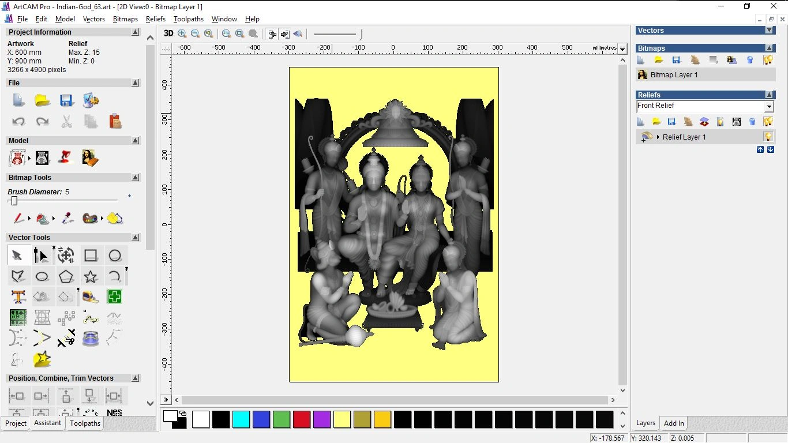The height and width of the screenshot is (443, 788).
Task: Expand Relief Layer 1 disclosure arrow
Action: [x=658, y=137]
